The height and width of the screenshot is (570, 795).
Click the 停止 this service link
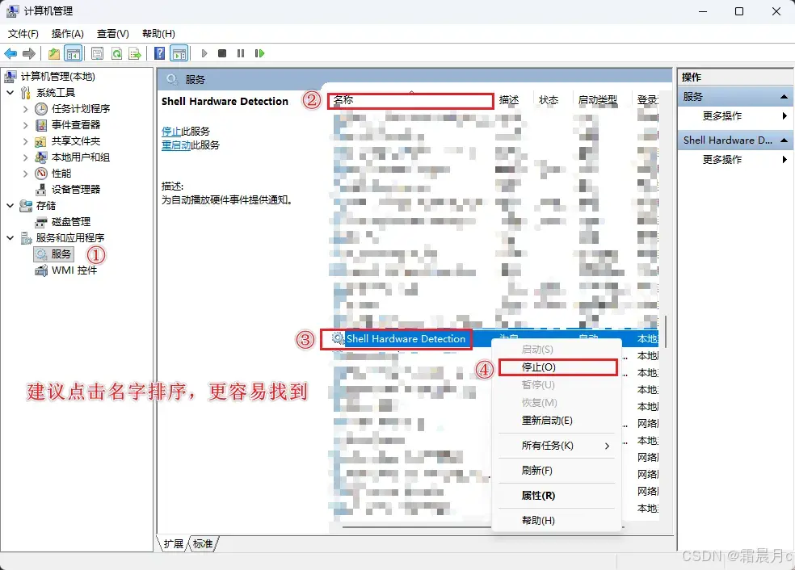(x=171, y=132)
